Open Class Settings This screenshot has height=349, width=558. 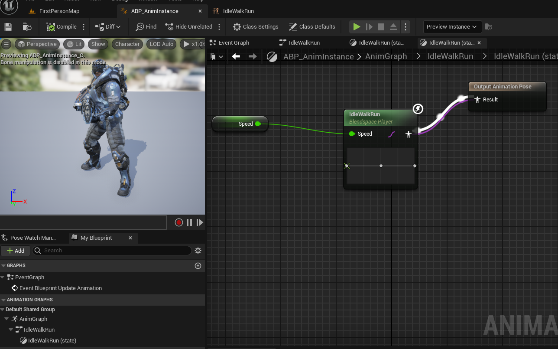256,27
